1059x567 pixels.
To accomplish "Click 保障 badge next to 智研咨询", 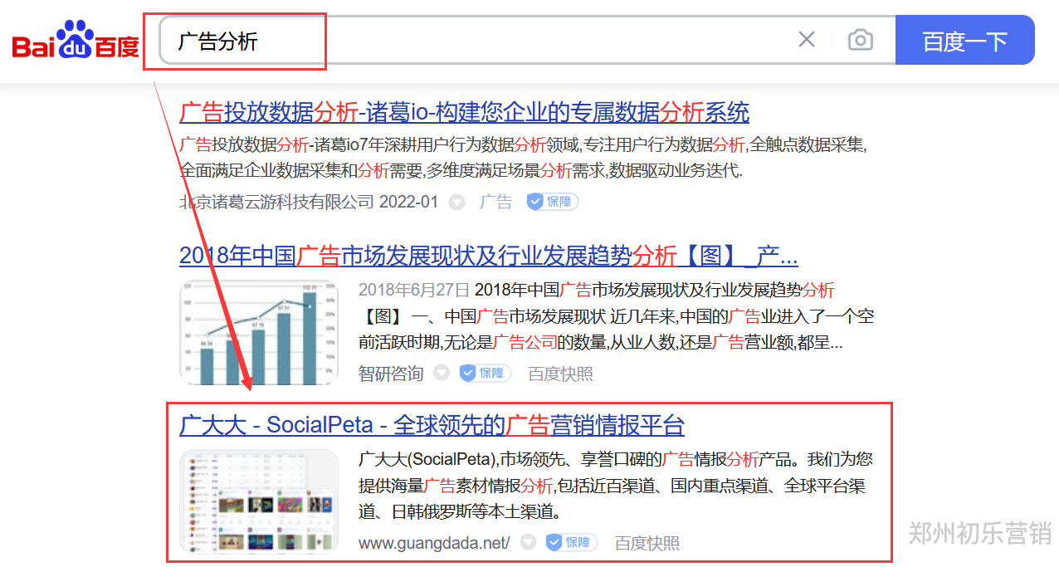I will click(486, 374).
